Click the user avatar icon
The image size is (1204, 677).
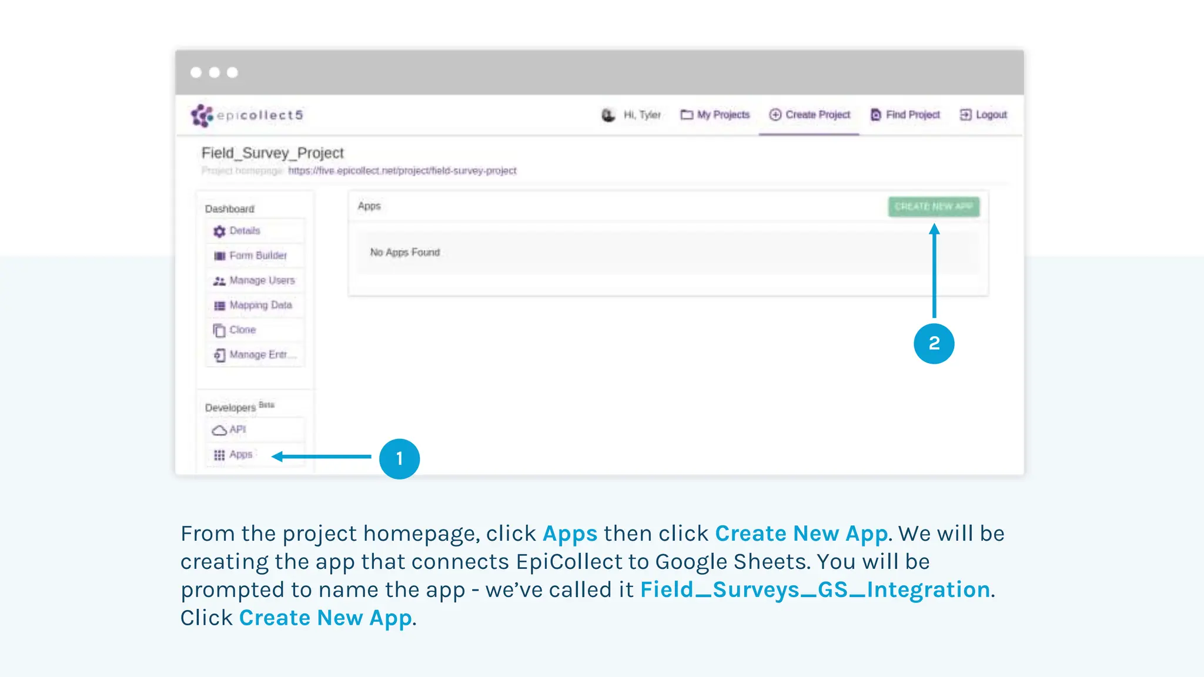(608, 115)
